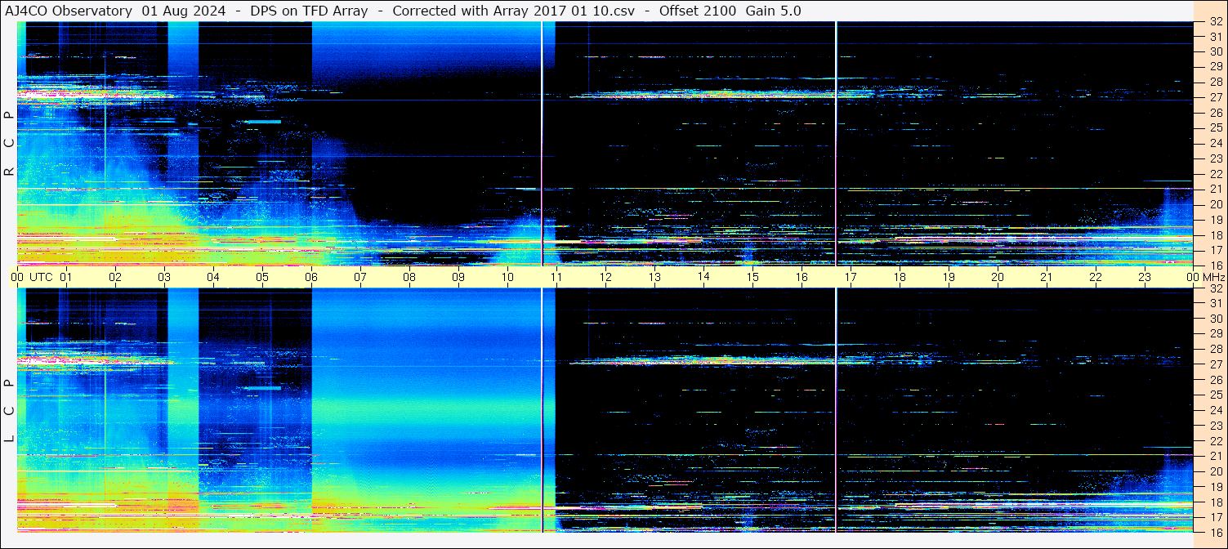The height and width of the screenshot is (549, 1228).
Task: Select the 17 hour mark on UTC axis
Action: (851, 277)
